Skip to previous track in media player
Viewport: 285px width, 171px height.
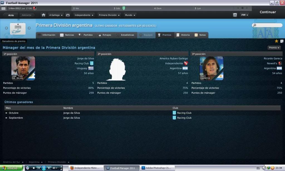click(38, 168)
